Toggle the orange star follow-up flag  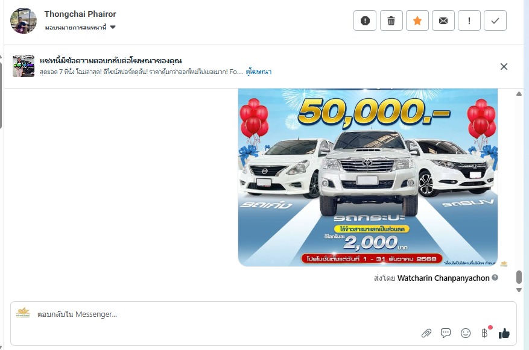click(417, 20)
